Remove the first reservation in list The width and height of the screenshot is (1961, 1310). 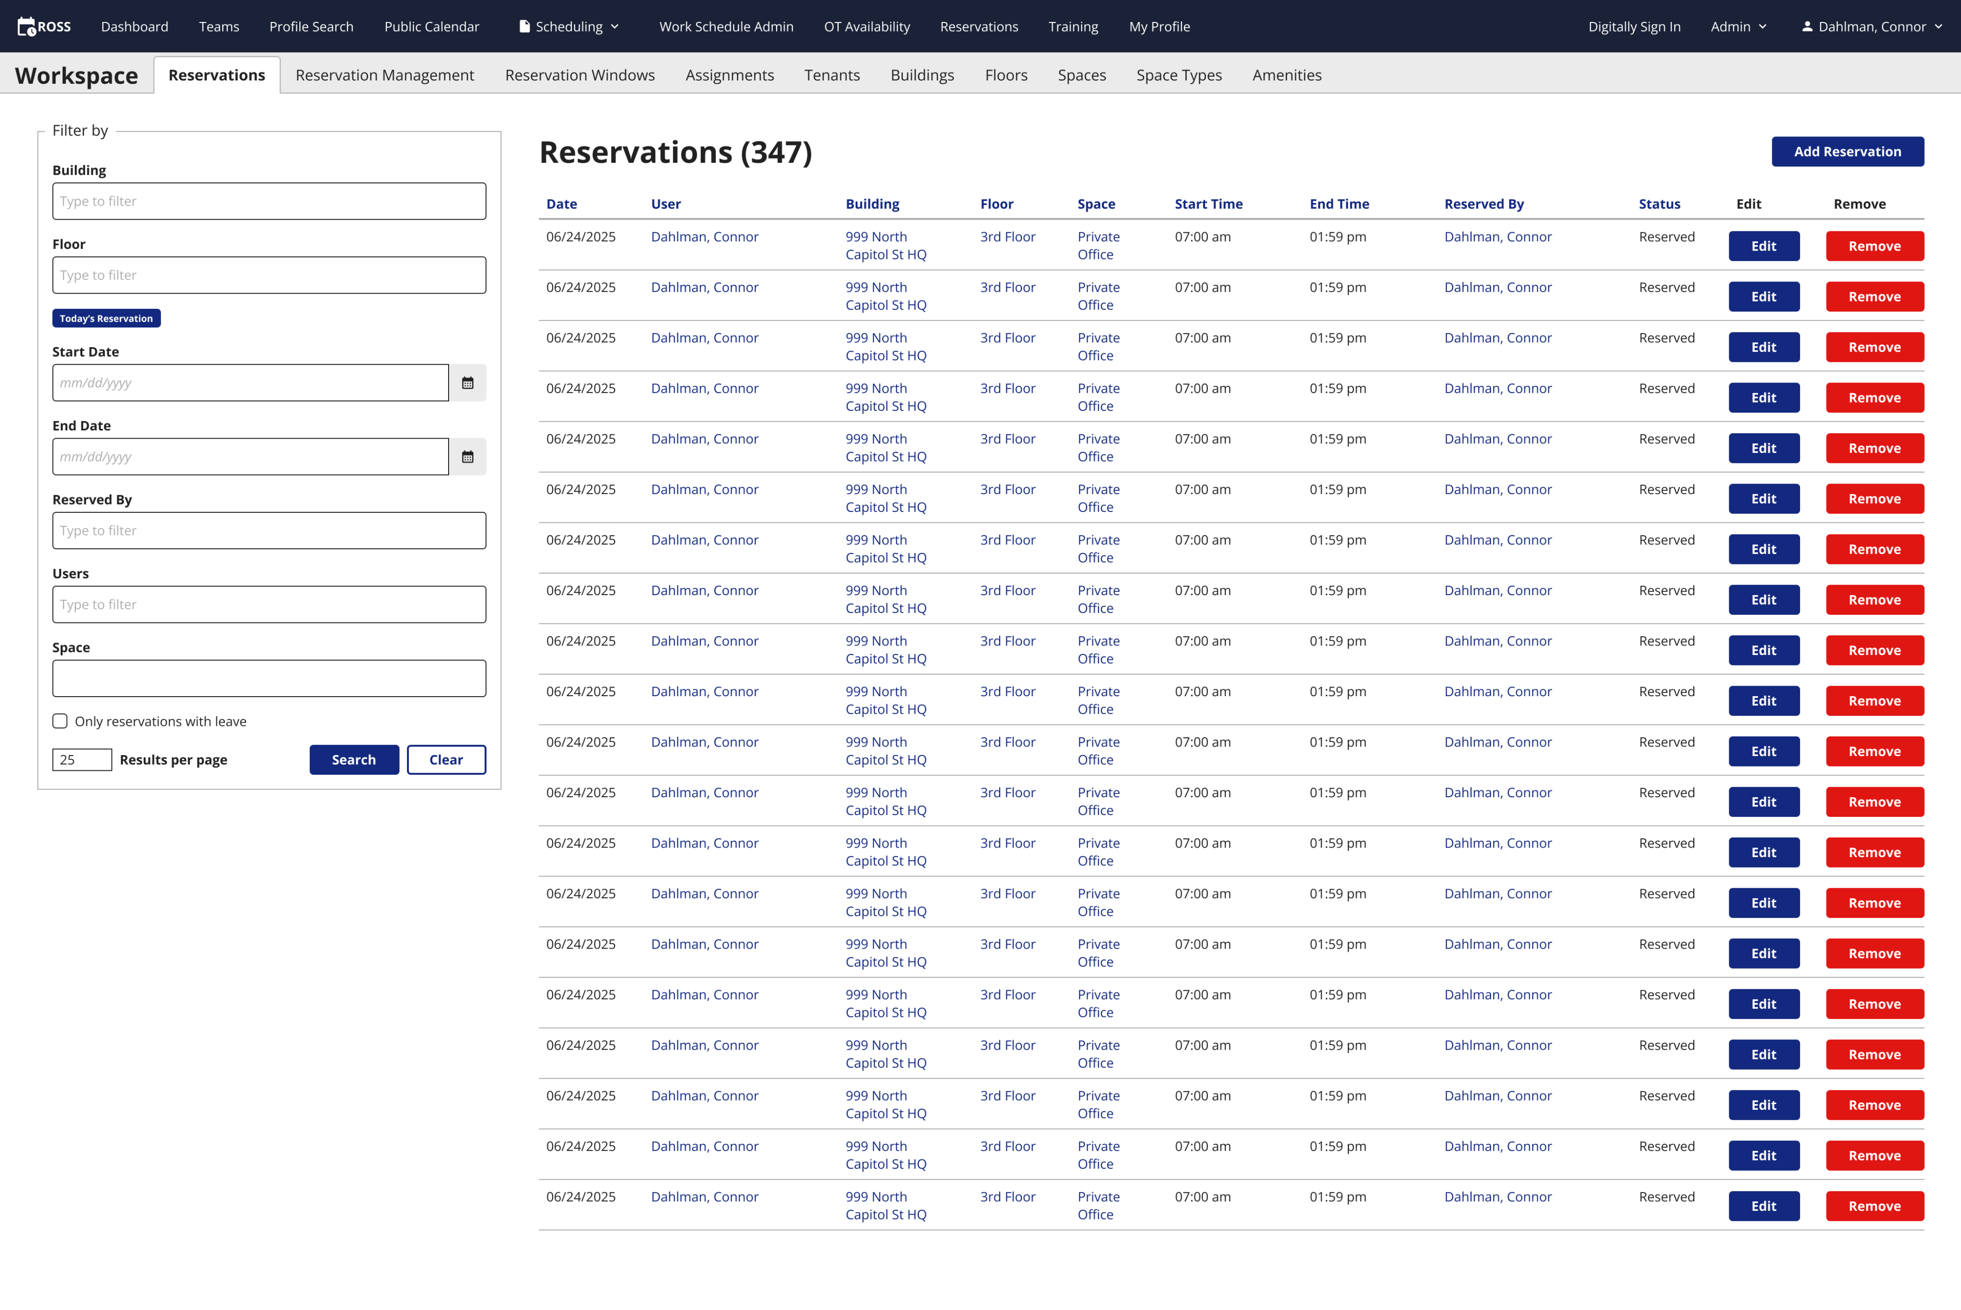(x=1874, y=246)
